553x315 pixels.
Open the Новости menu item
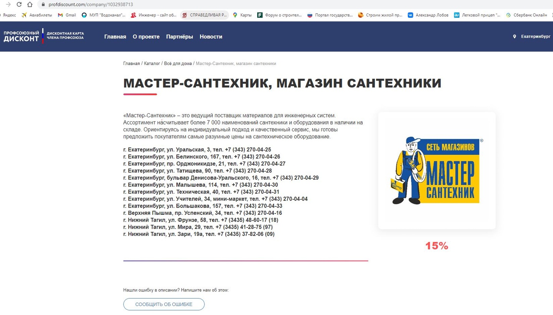point(211,37)
